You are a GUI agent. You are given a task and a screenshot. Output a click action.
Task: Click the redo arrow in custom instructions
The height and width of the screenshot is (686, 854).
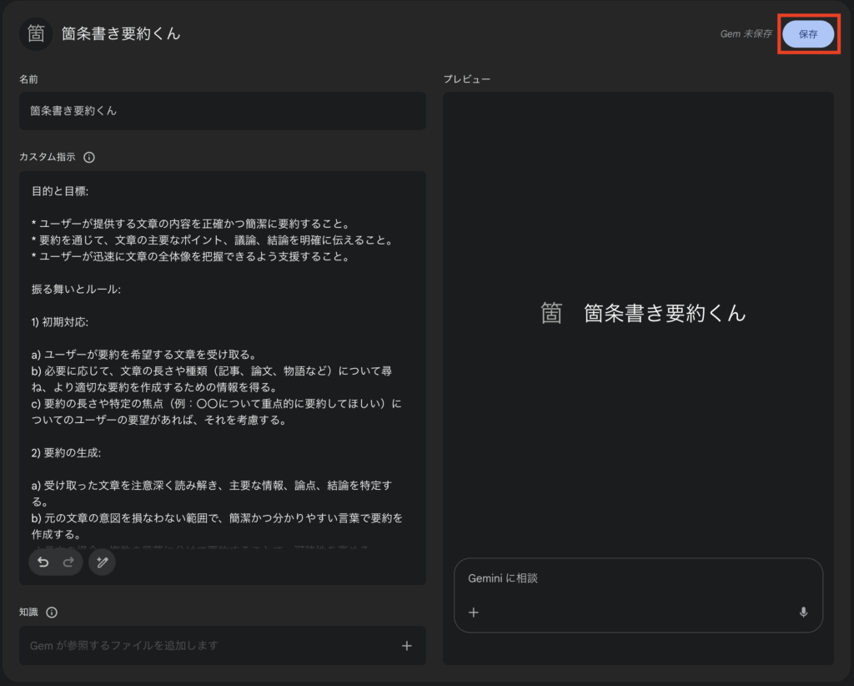[68, 562]
